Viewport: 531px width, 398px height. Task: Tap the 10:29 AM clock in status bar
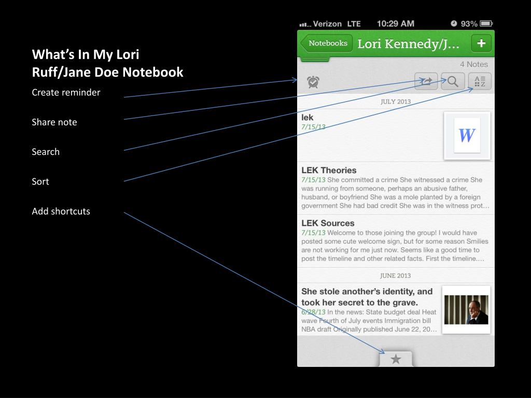(396, 24)
